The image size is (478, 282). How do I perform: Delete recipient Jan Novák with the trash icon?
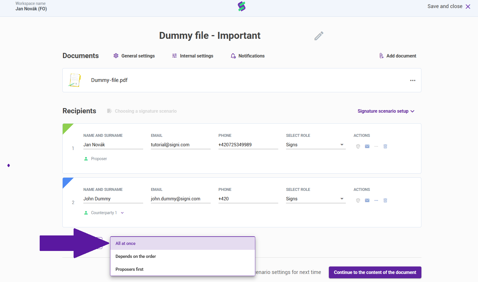[385, 146]
